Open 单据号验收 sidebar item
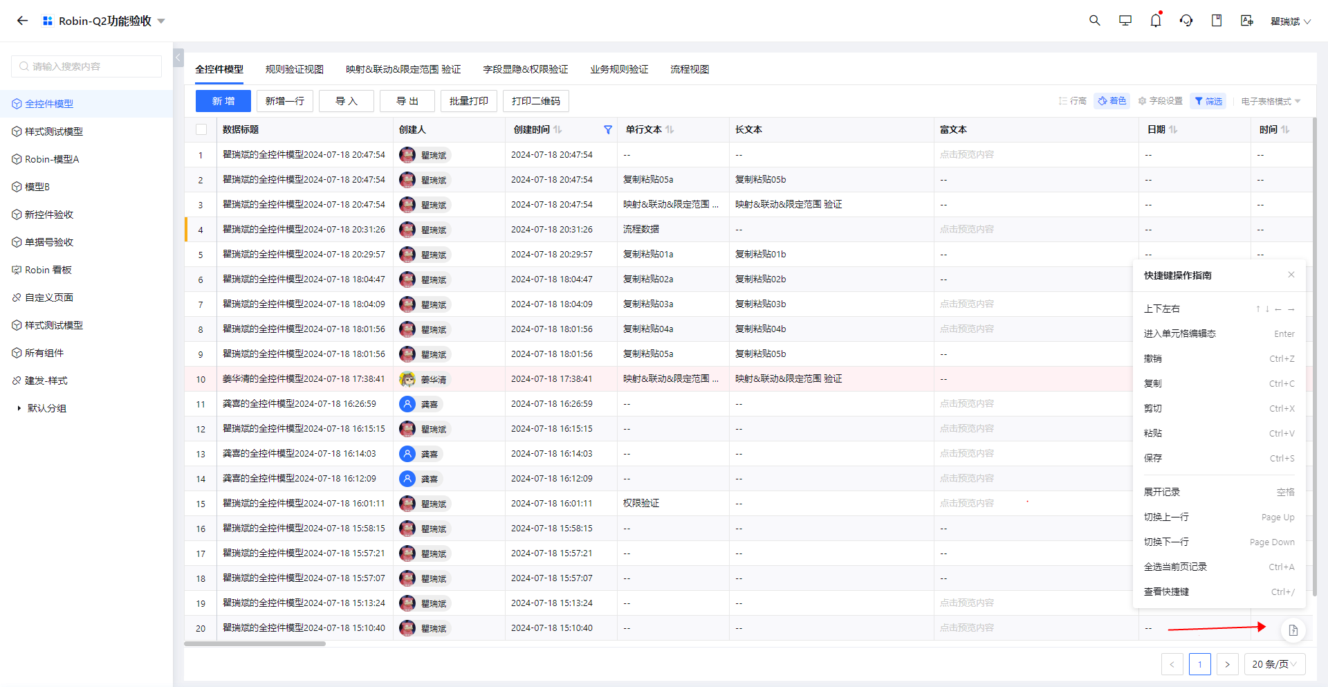Screen dimensions: 1328x687 pos(86,242)
